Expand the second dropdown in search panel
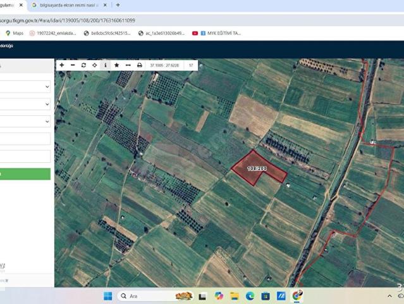The height and width of the screenshot is (304, 404). coord(25,104)
